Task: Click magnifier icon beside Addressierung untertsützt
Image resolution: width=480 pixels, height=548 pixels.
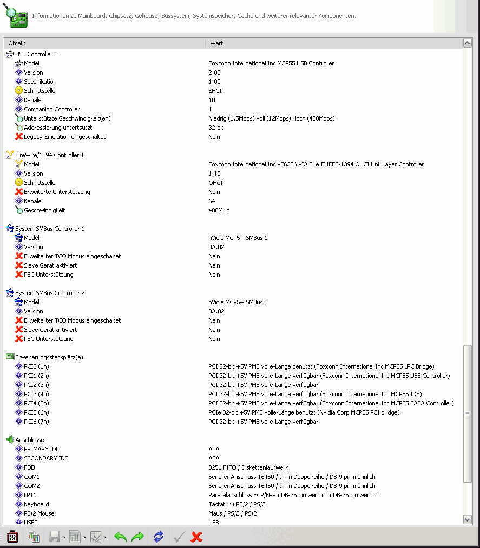Action: [19, 127]
